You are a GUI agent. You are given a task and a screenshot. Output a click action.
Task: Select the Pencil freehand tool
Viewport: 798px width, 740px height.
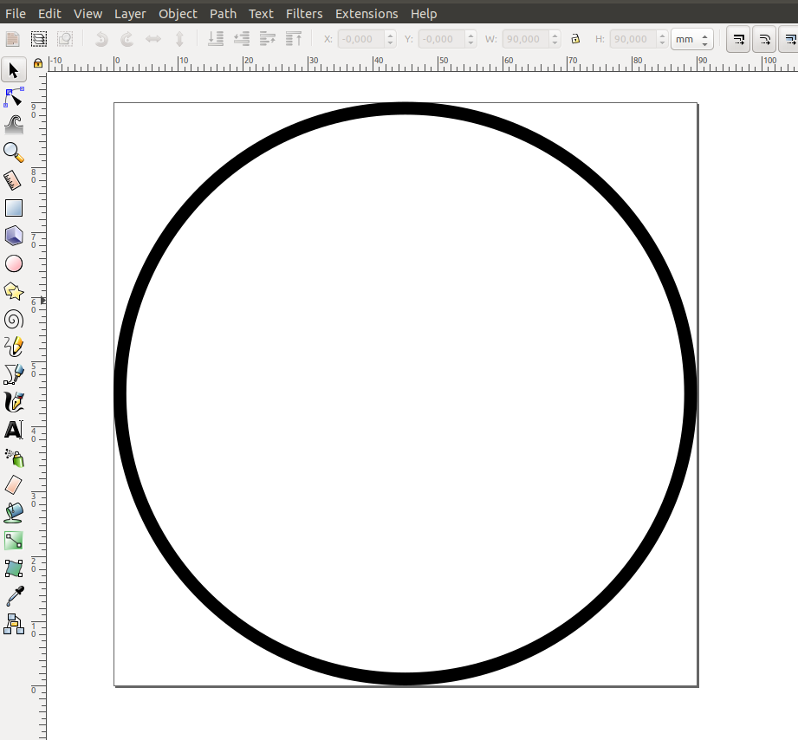pyautogui.click(x=14, y=347)
